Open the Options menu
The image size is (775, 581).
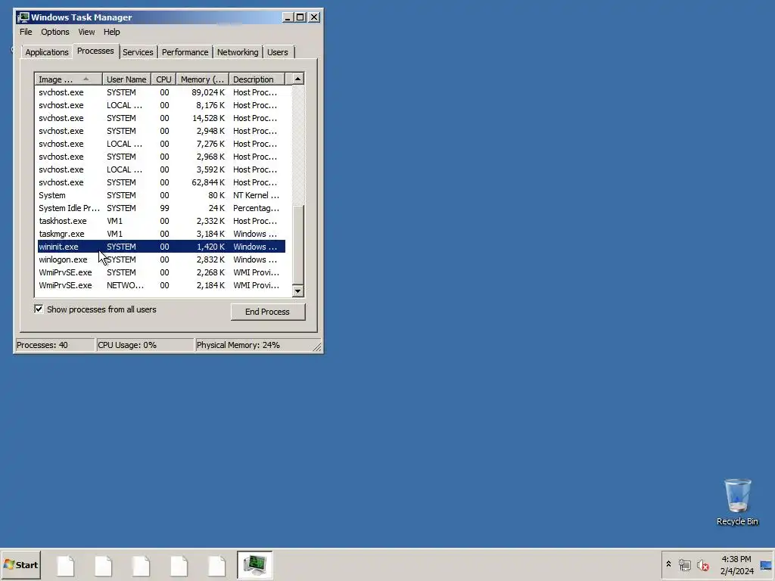[54, 32]
